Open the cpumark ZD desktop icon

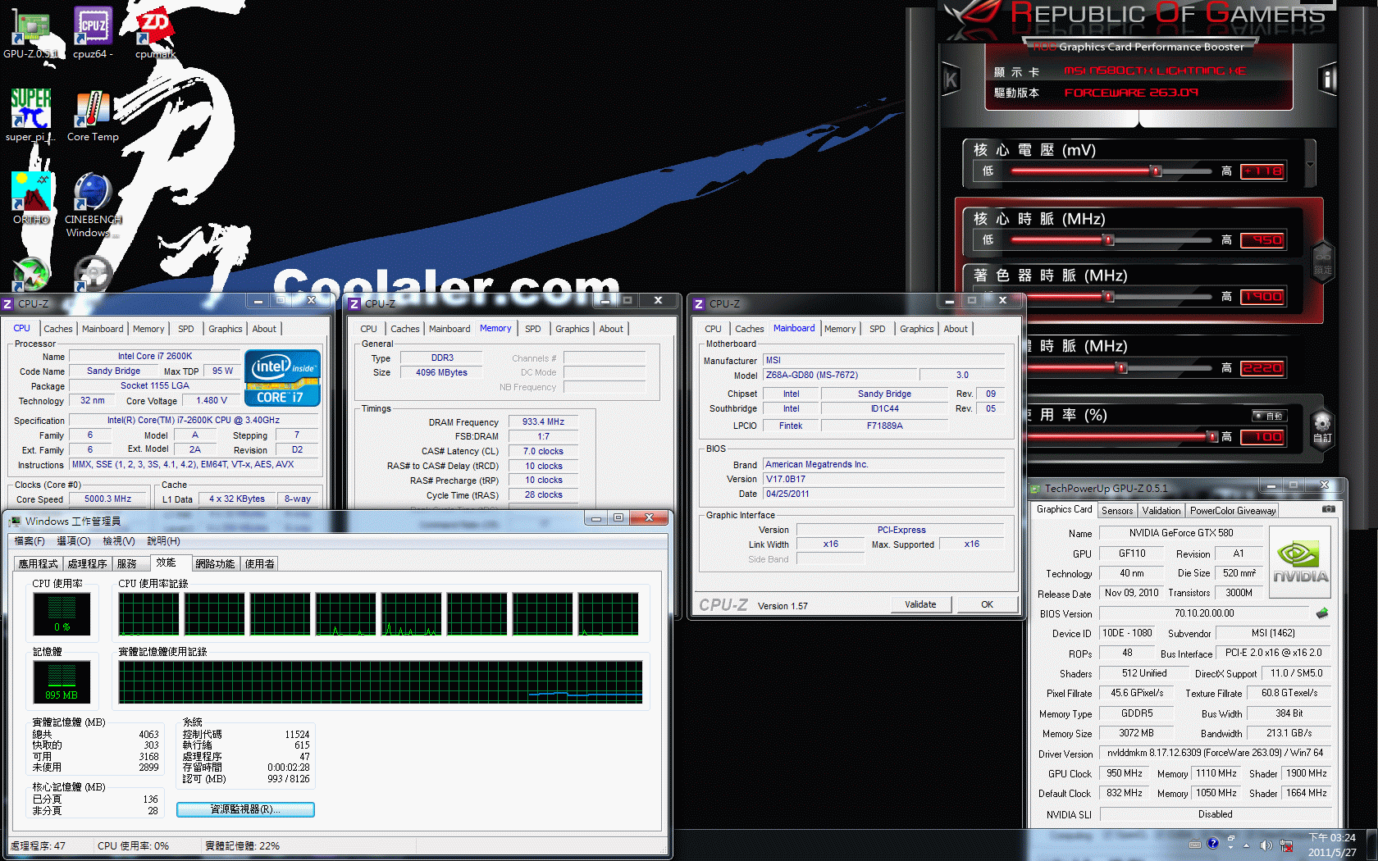(155, 33)
